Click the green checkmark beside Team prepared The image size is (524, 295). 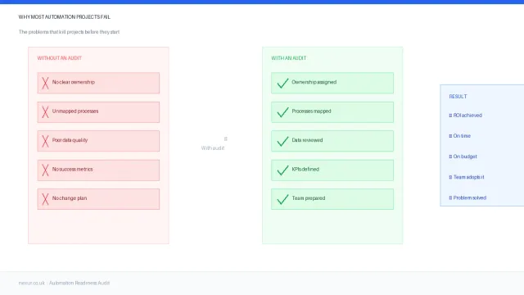282,199
